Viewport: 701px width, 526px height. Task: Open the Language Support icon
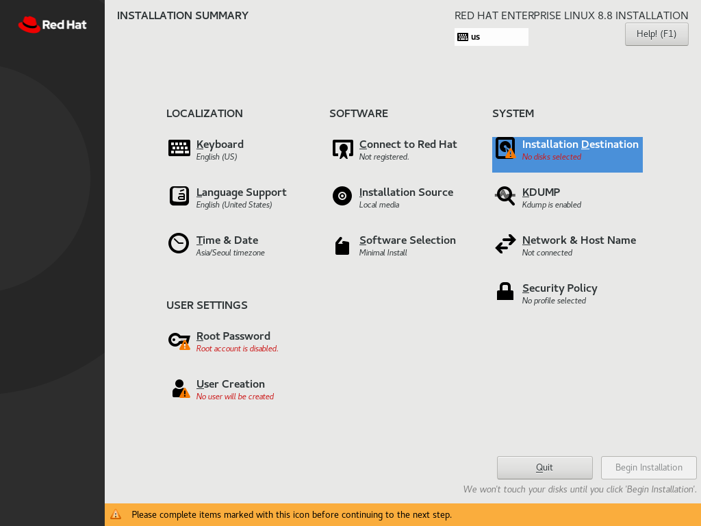coord(179,196)
